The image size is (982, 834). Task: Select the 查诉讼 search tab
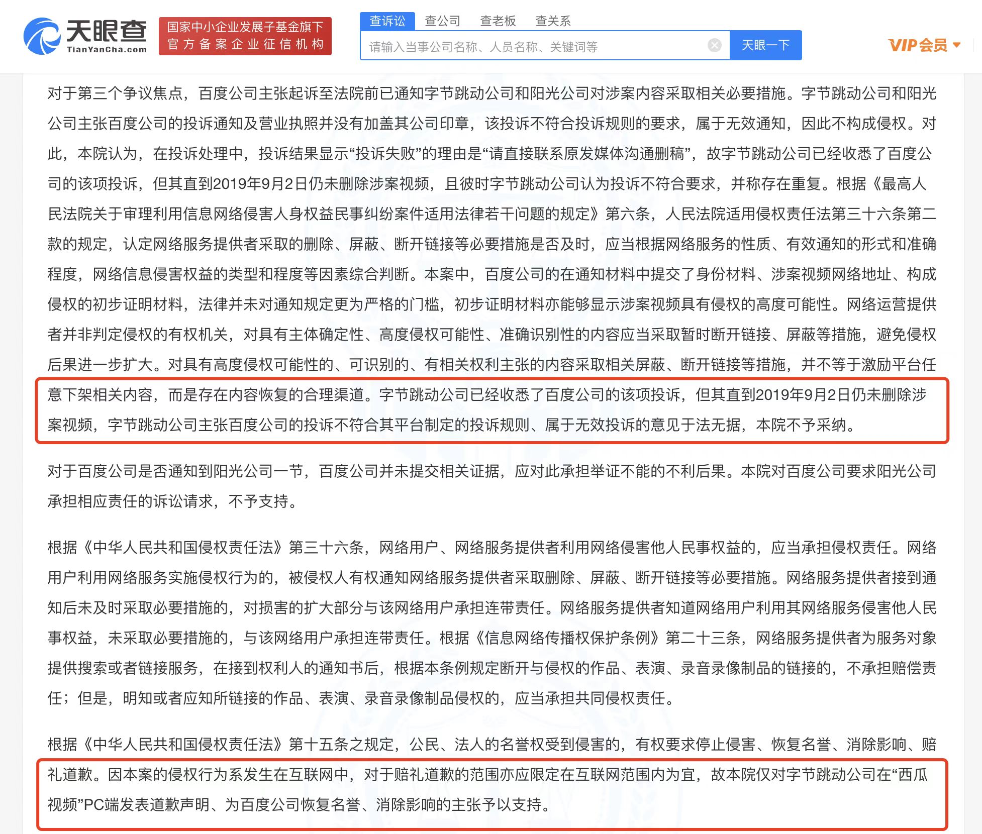[387, 21]
